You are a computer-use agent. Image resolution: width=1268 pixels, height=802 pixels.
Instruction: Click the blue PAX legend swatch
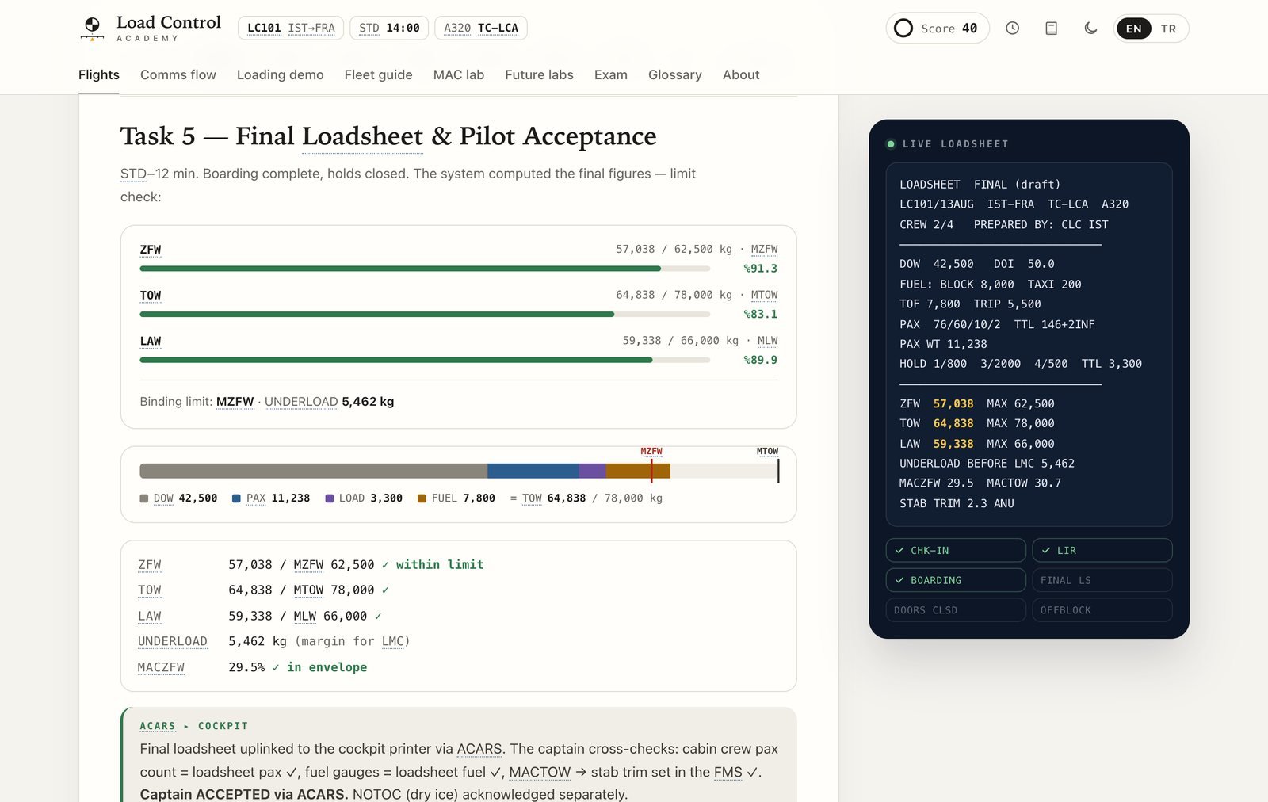(x=236, y=498)
